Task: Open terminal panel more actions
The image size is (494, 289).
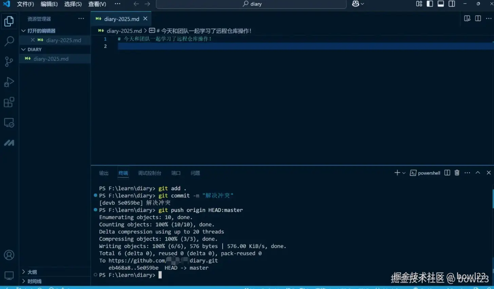Action: [x=467, y=173]
